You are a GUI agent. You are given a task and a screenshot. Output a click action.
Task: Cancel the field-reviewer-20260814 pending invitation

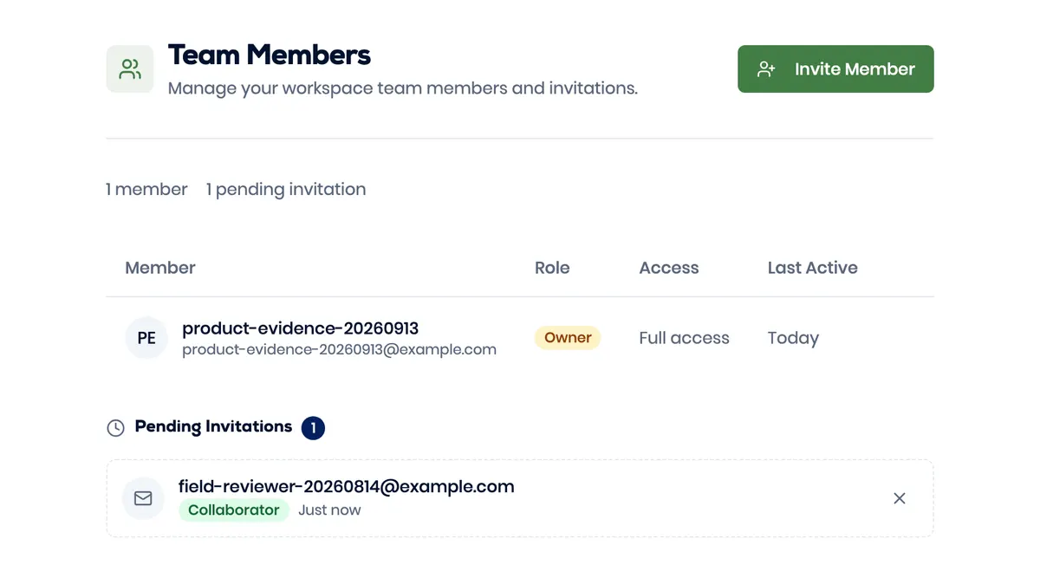point(900,498)
